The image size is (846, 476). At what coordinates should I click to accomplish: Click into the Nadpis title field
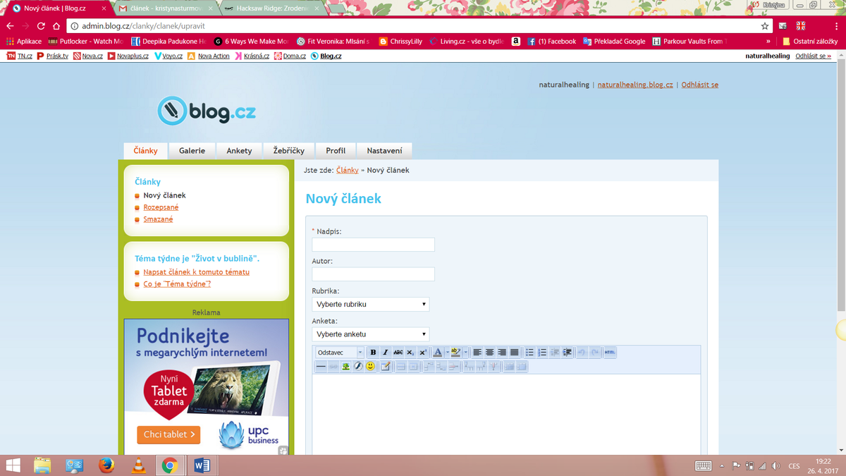pos(373,245)
